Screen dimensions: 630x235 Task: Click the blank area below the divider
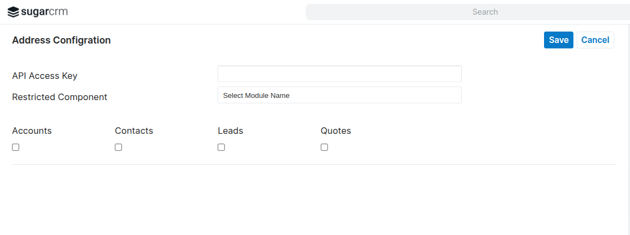tap(314, 201)
